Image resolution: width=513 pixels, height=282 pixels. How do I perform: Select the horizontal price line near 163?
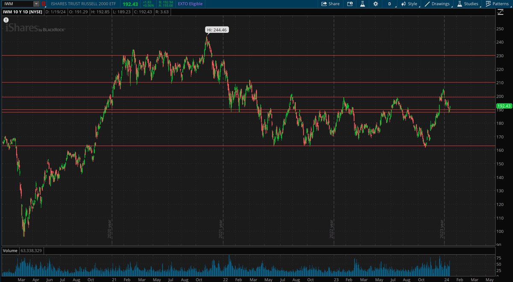(248, 146)
